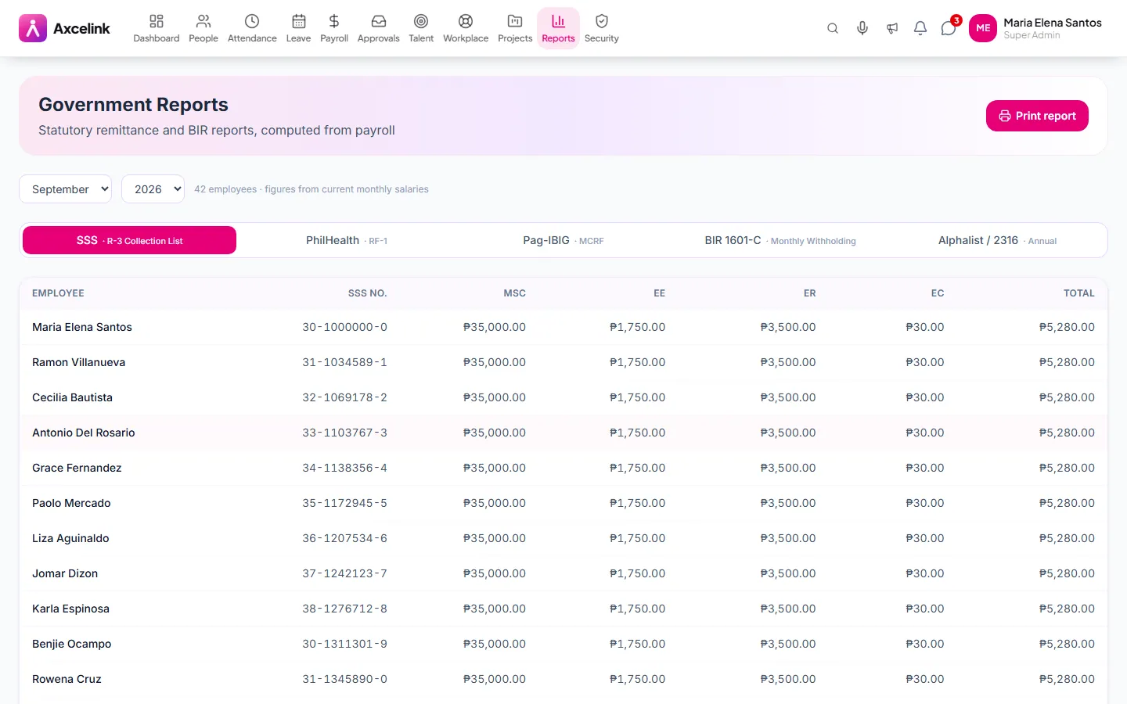1127x704 pixels.
Task: Select Jomar Dizon in the table
Action: point(65,573)
